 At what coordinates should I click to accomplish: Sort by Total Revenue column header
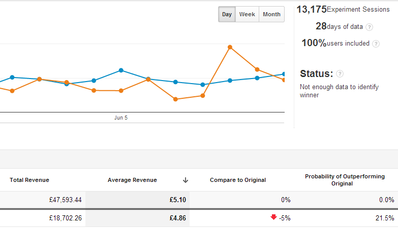pyautogui.click(x=29, y=180)
